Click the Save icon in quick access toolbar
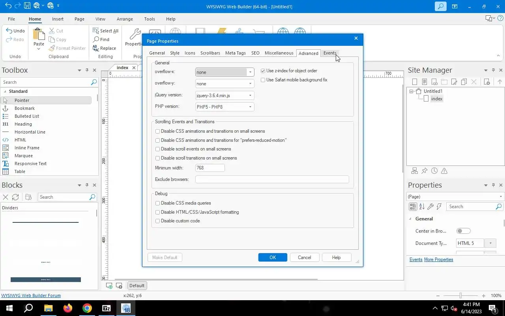Image resolution: width=505 pixels, height=316 pixels. [27, 6]
